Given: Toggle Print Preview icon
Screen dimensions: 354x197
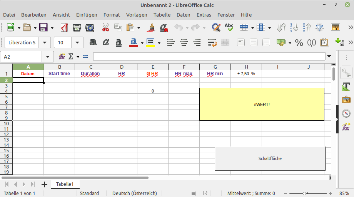Looking at the screenshot, I should (x=90, y=28).
